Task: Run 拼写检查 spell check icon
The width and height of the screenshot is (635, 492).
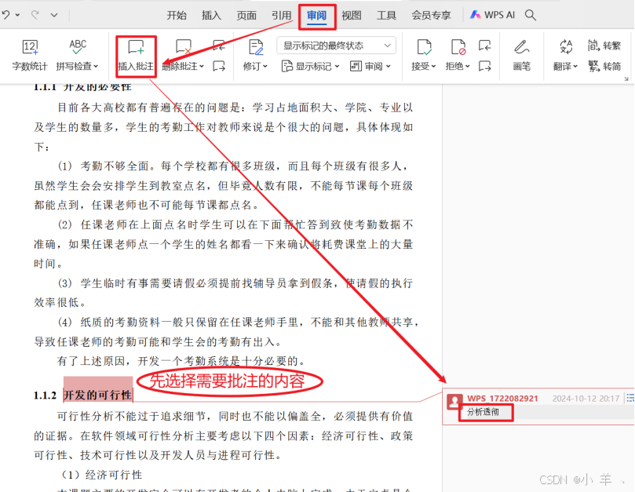Action: point(78,47)
